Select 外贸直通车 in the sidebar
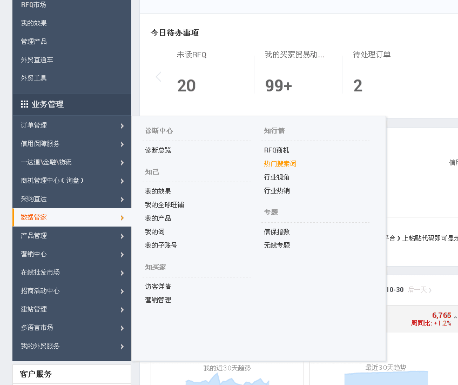This screenshot has height=385, width=458. [37, 60]
